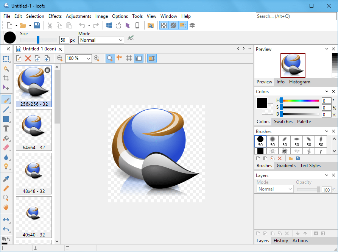Collapse the Preview panel chevron

click(327, 49)
